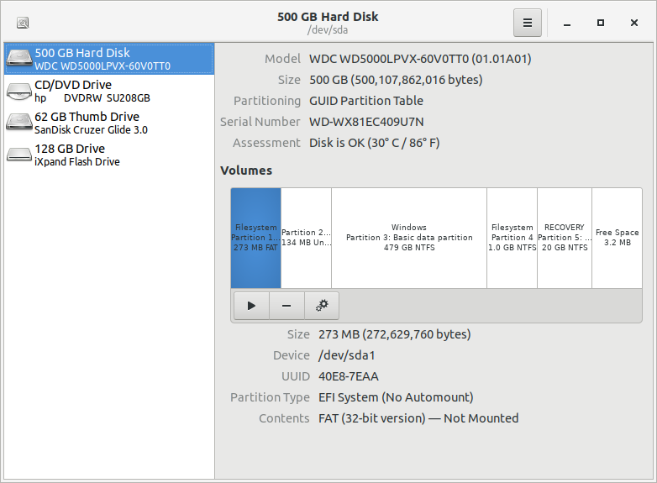
Task: Click the 62 GB Thumb Drive icon
Action: 19,122
